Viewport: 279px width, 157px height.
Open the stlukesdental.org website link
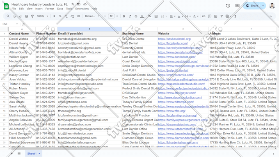pos(174,39)
